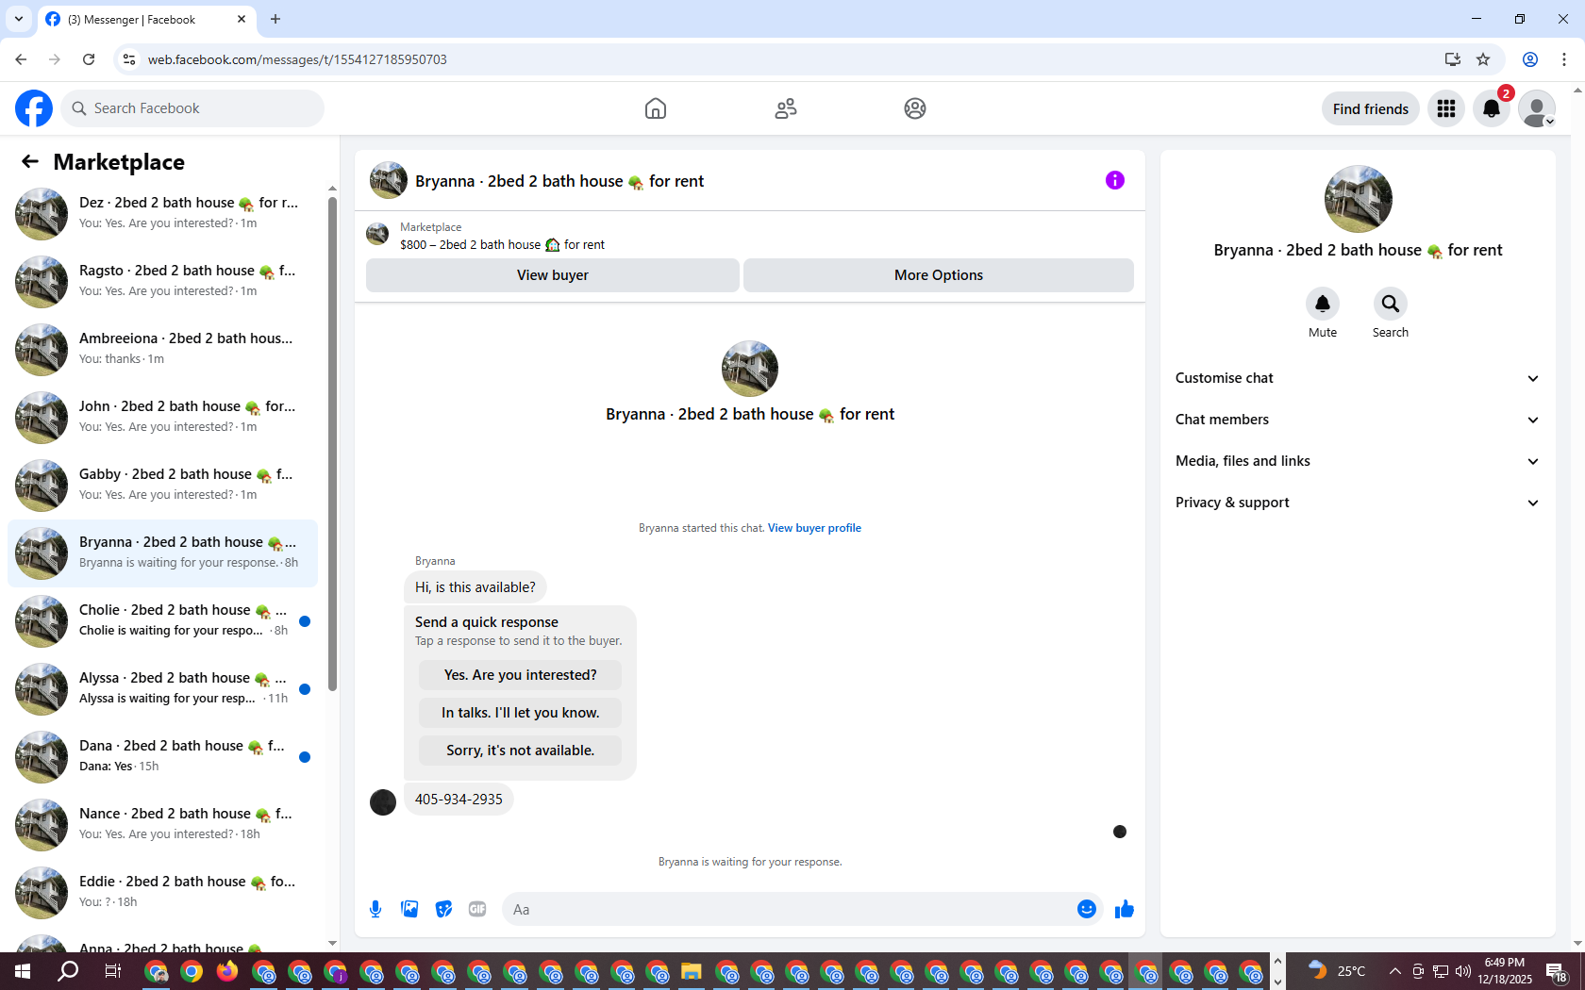
Task: Open the Friends icon in top navigation
Action: (x=786, y=108)
